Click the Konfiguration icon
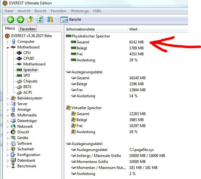Screen dimensions: 201x179 (x=13, y=155)
